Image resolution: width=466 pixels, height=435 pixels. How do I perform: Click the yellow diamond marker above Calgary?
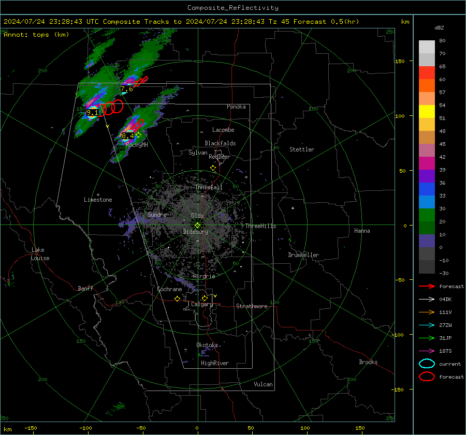pos(205,298)
